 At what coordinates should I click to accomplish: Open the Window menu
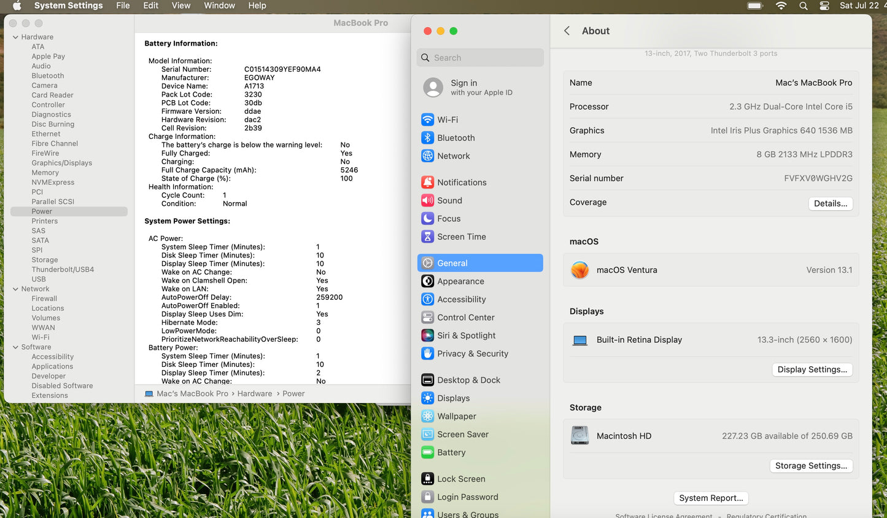coord(219,6)
